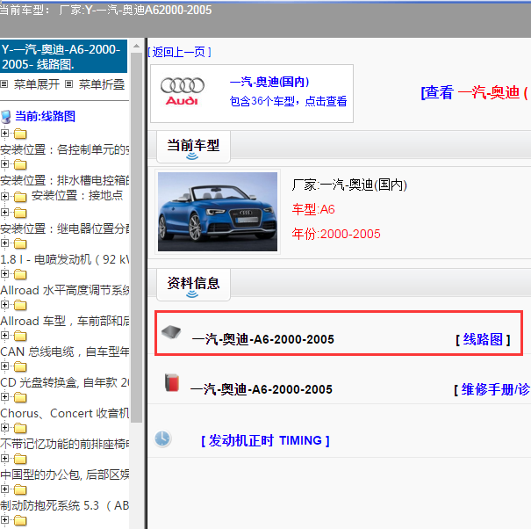
Task: Select the 当前车型 tab header
Action: [193, 147]
